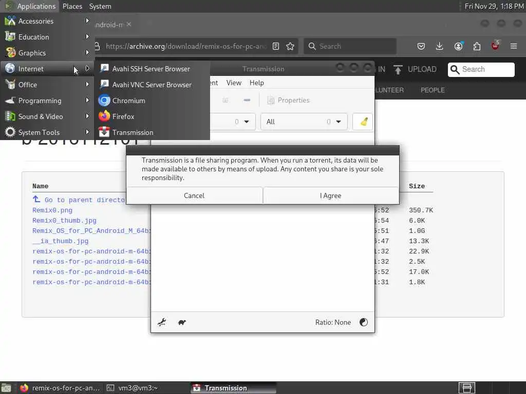Click UPLOAD on archive.org
Viewport: 526px width, 394px height.
point(415,69)
